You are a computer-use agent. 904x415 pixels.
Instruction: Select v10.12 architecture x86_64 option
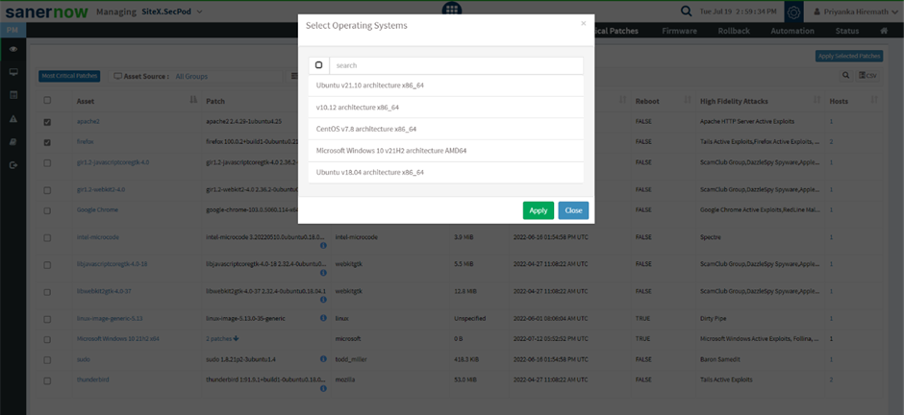445,107
